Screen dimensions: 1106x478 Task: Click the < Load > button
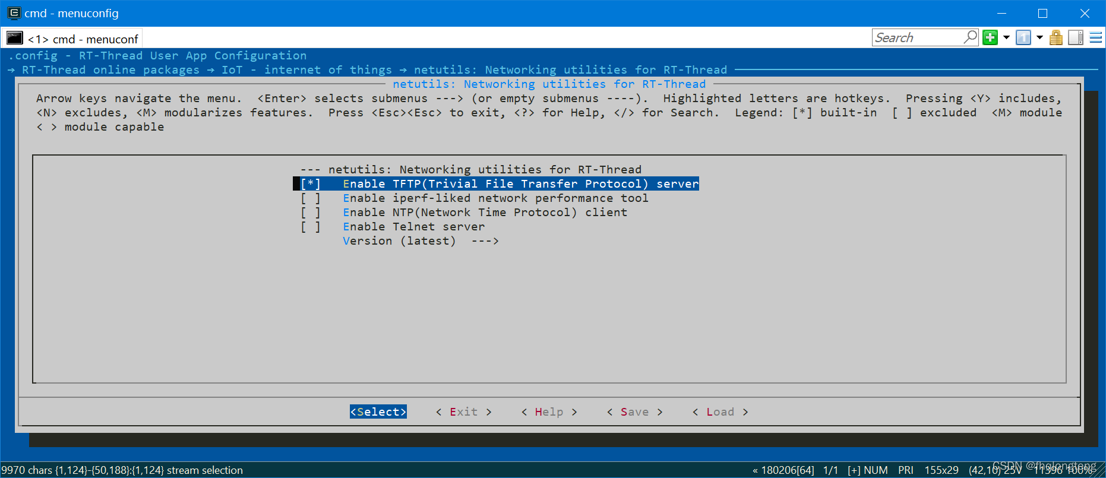[x=721, y=411]
